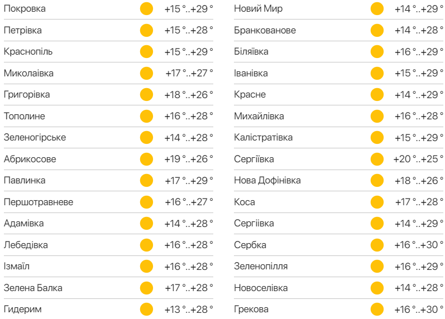Open the Зеленопілля city link
Viewport: 445px width, 319px height.
(261, 267)
